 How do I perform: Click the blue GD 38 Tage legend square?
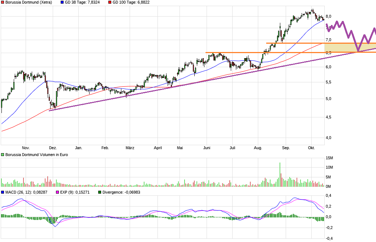tap(62, 2)
